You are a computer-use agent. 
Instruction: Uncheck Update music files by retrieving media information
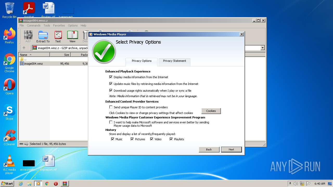[x=111, y=84]
